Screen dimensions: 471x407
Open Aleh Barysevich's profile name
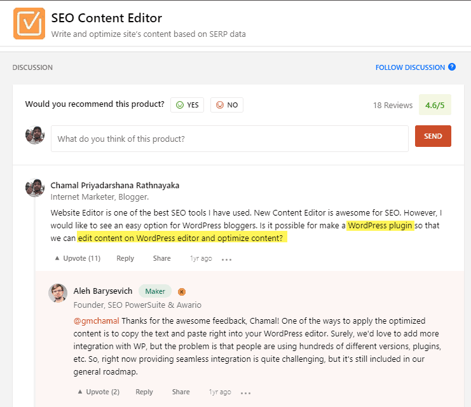coord(103,291)
